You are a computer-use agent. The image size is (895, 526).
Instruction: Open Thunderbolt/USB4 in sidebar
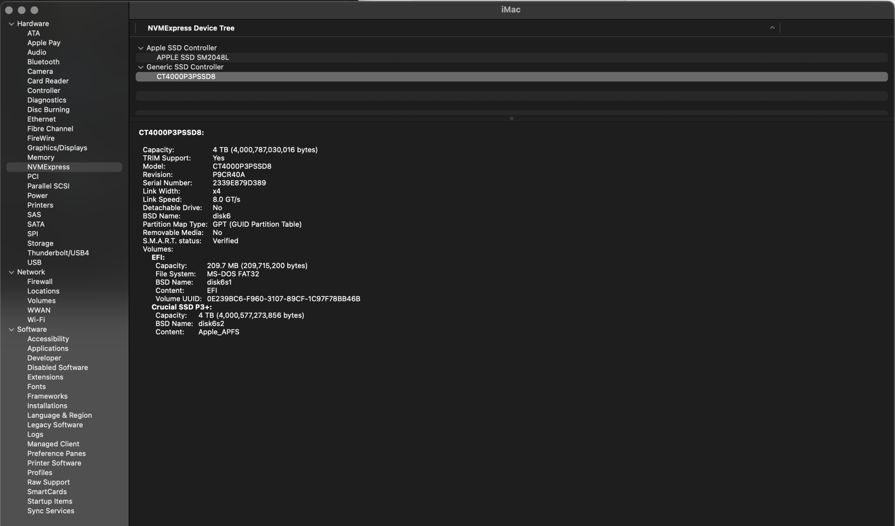[x=58, y=253]
